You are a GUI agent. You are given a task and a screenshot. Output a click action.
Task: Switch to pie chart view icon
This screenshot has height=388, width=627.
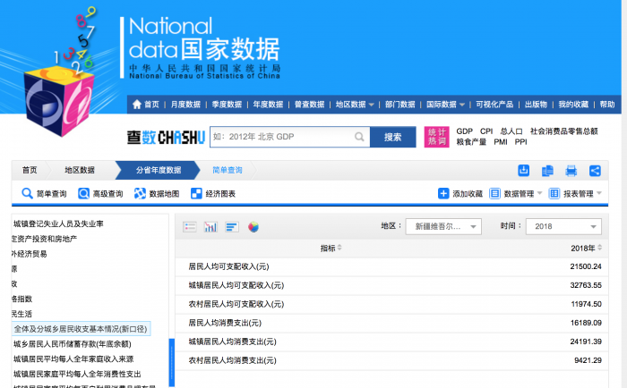[x=253, y=227]
